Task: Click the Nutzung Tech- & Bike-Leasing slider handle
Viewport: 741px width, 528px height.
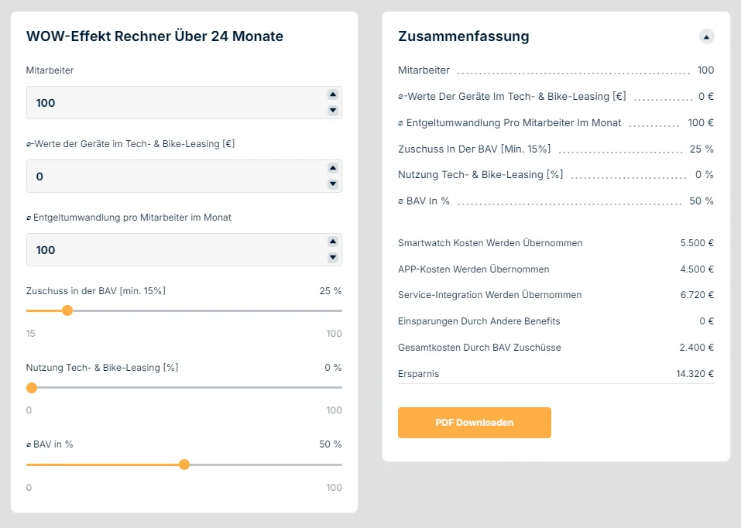Action: (x=32, y=388)
